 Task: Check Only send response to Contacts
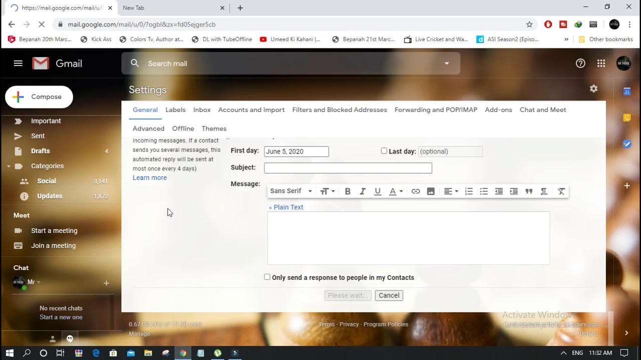pos(267,277)
